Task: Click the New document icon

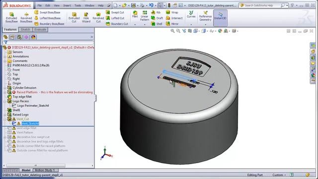Action: (115, 5)
